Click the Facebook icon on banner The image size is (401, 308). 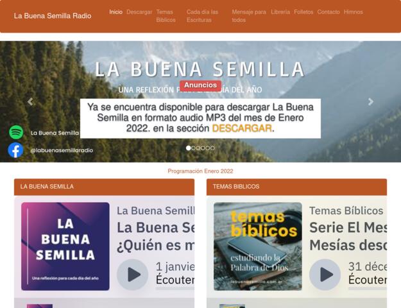tap(16, 150)
